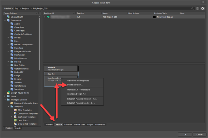Choose Delete Revision from context menu

pyautogui.click(x=75, y=84)
